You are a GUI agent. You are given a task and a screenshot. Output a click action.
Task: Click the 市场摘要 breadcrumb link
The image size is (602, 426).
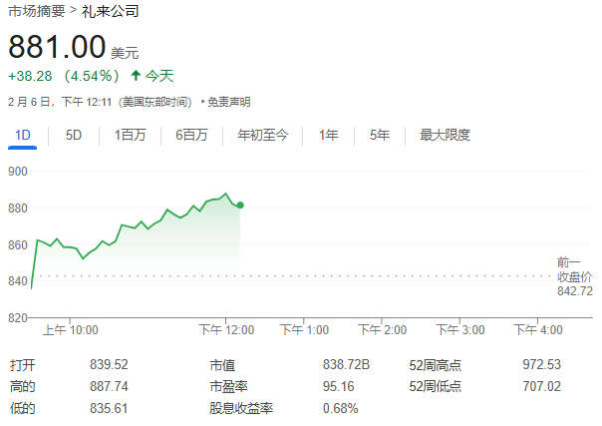click(37, 12)
